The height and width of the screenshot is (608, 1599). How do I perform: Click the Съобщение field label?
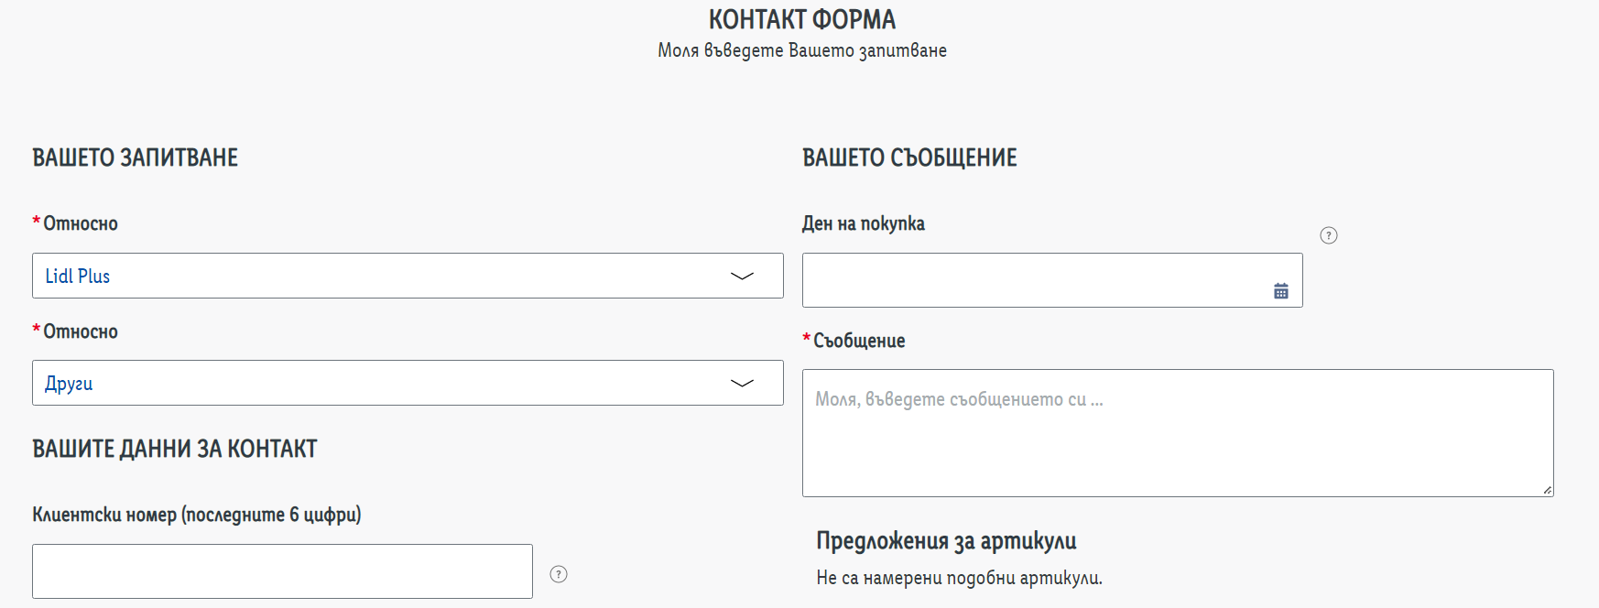[x=858, y=341]
